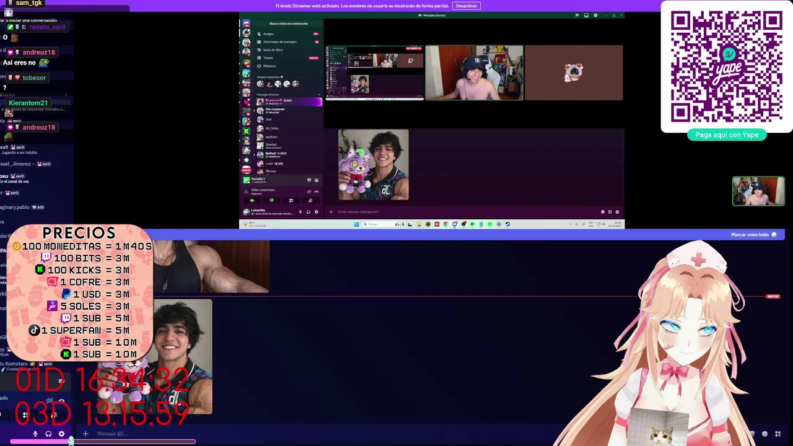The image size is (793, 446).
Task: Select the webcam tile with capped person
Action: tap(474, 72)
